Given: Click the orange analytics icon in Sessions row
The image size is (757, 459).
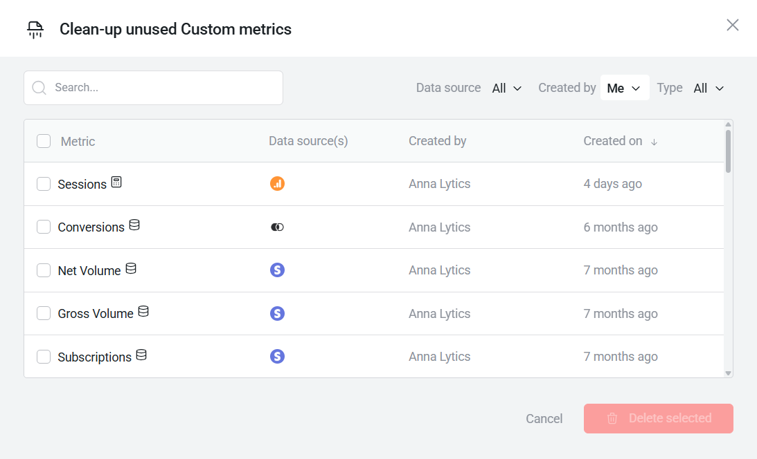Looking at the screenshot, I should (x=277, y=183).
